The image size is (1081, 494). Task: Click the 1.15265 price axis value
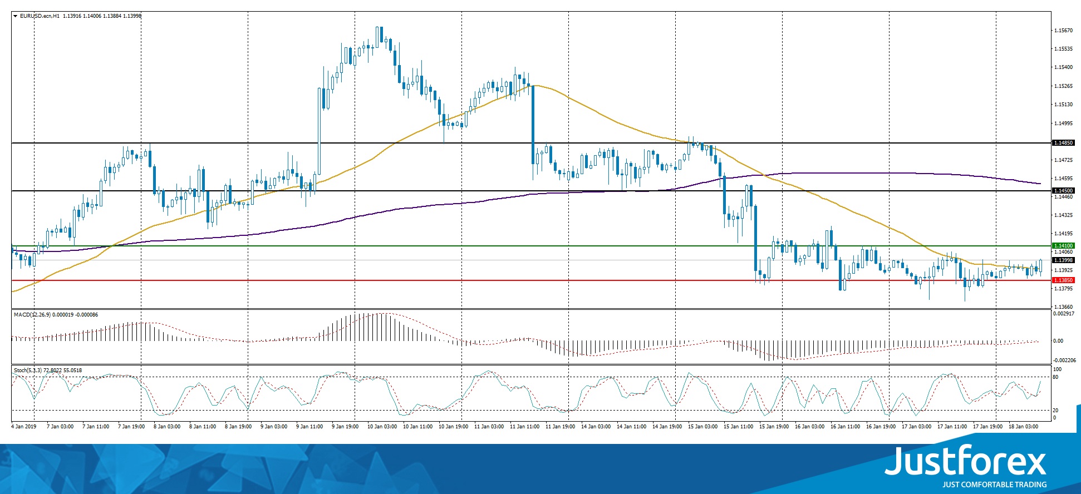[x=1063, y=86]
